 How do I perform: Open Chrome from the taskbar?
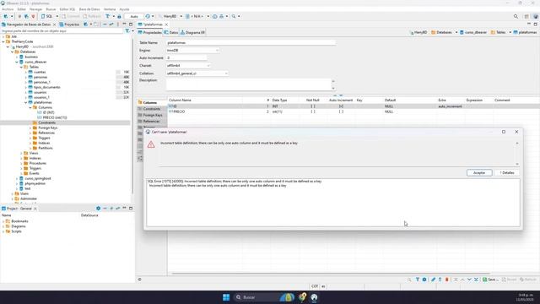tap(302, 297)
